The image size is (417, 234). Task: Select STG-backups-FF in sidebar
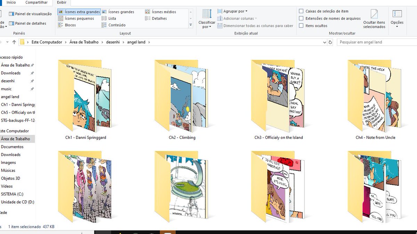[x=18, y=120]
